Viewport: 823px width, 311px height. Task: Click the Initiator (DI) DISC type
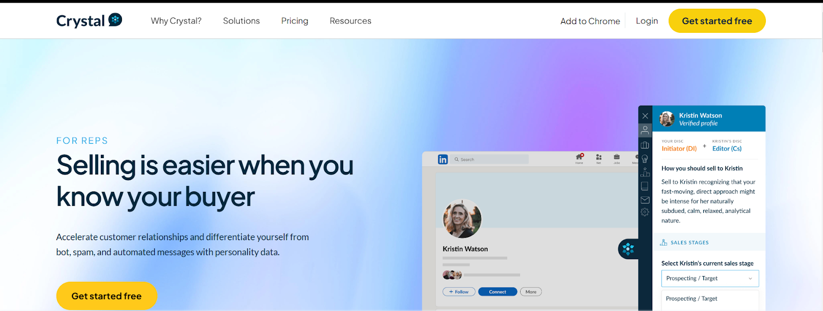click(679, 149)
